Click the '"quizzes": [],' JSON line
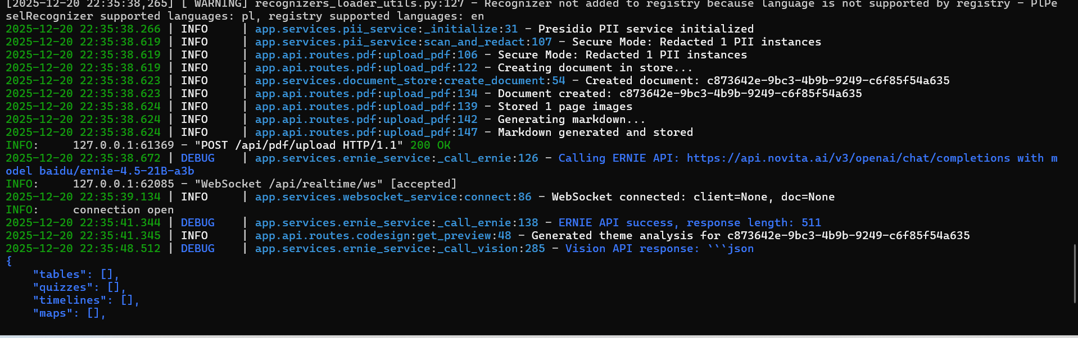This screenshot has width=1078, height=338. 79,287
